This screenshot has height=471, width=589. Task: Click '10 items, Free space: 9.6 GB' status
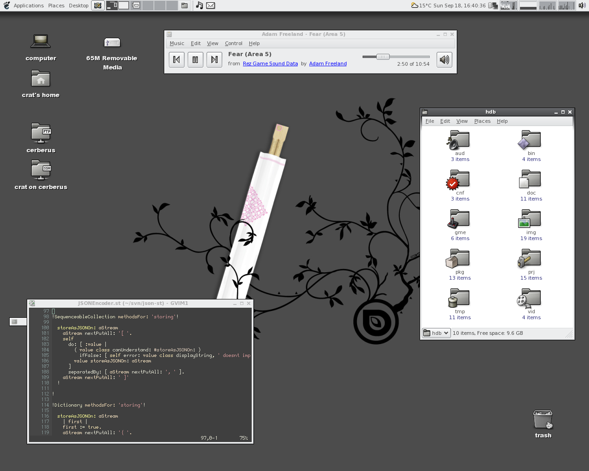click(x=488, y=333)
